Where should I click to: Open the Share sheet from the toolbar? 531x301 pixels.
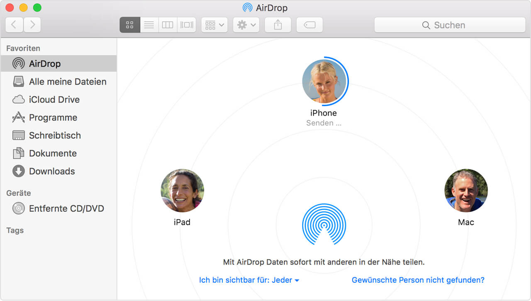[278, 24]
